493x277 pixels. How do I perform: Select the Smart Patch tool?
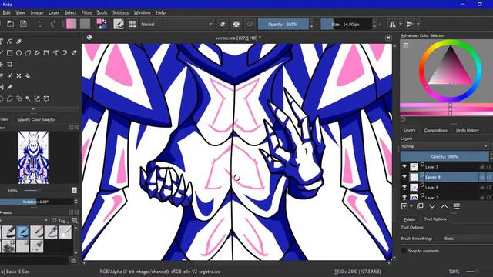pyautogui.click(x=18, y=75)
